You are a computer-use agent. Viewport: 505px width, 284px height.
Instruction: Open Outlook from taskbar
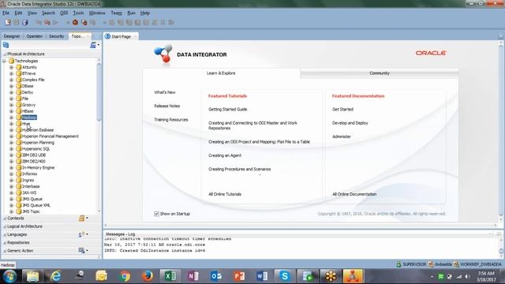216,276
